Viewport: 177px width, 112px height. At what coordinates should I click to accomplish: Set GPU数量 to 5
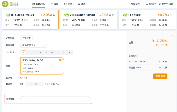point(46,52)
